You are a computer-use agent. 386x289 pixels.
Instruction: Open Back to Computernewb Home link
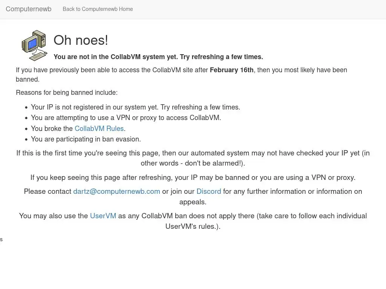[98, 9]
